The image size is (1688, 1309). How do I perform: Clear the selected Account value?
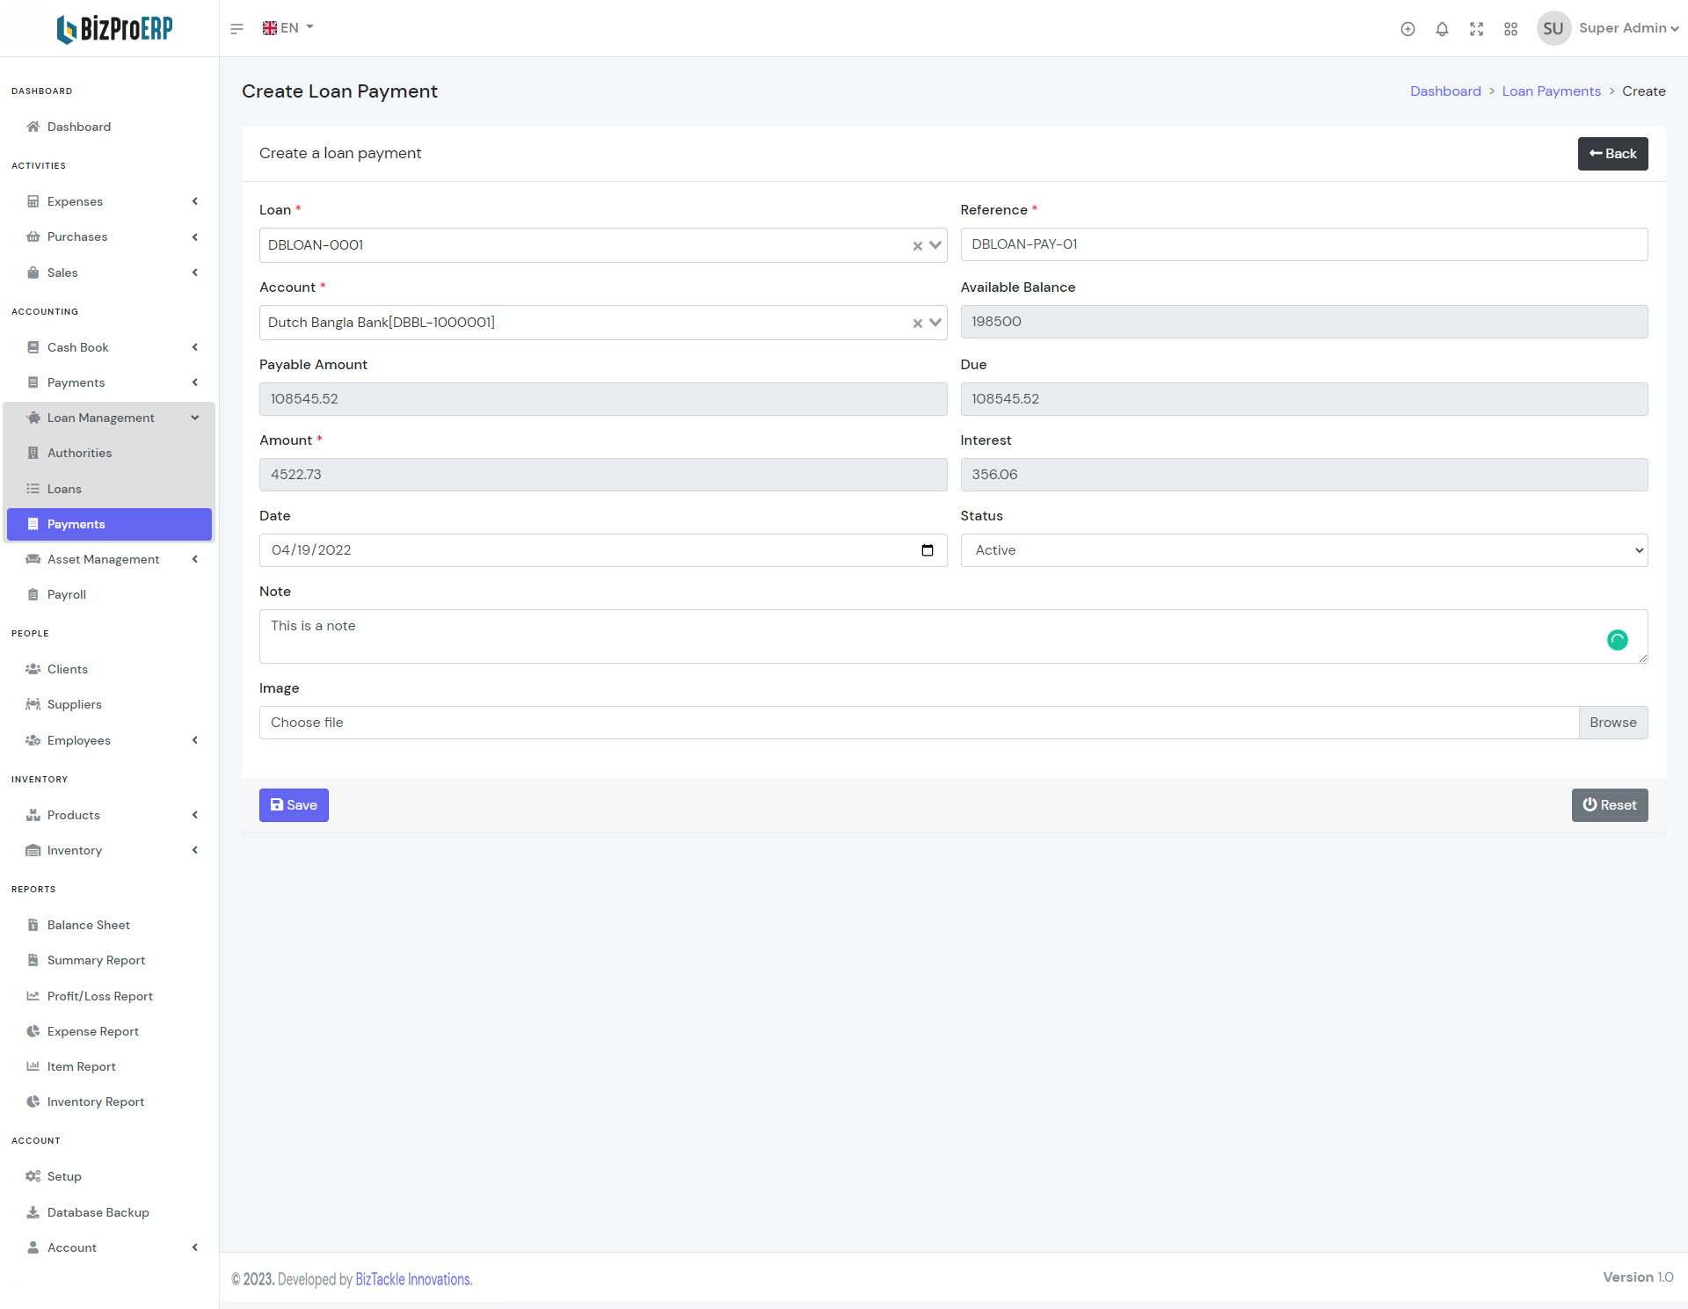click(917, 324)
